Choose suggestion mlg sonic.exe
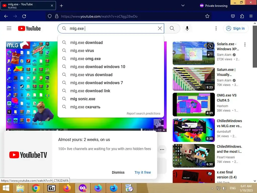The image size is (257, 193). tap(111, 99)
